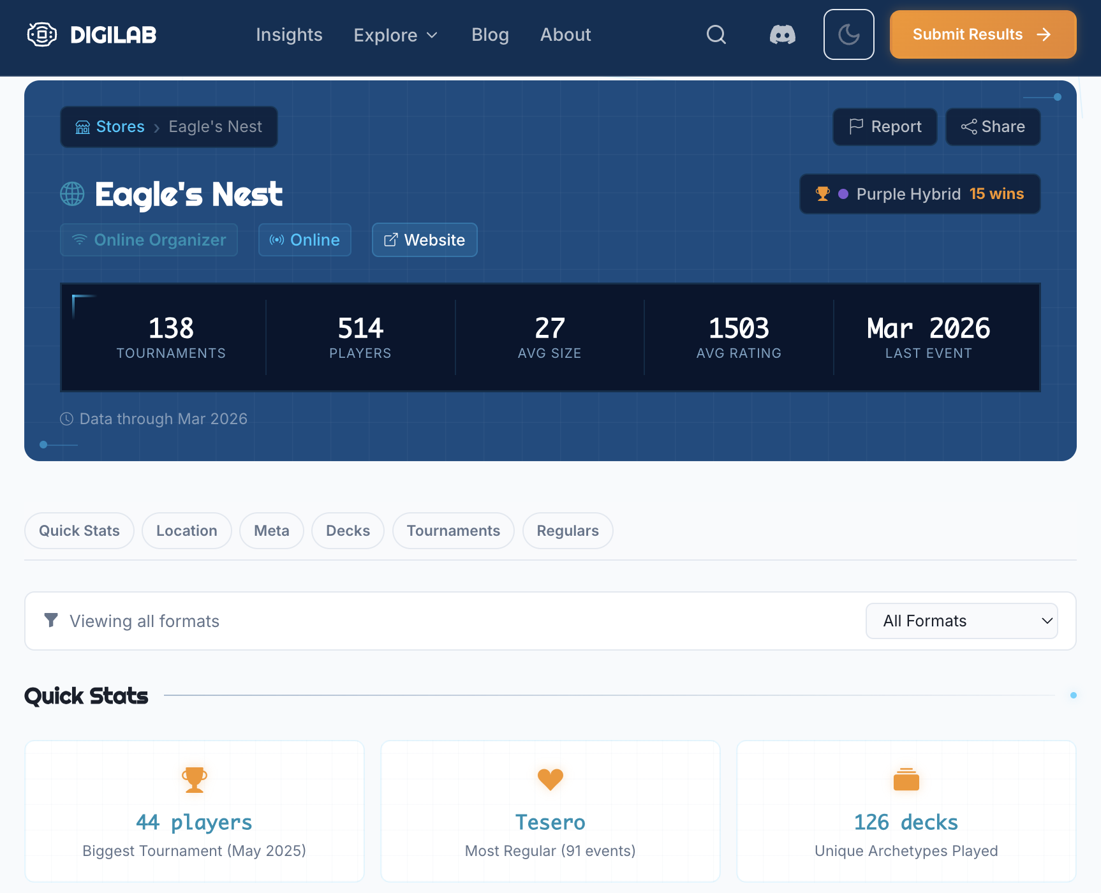Click the purple color dot
This screenshot has width=1101, height=893.
[843, 194]
